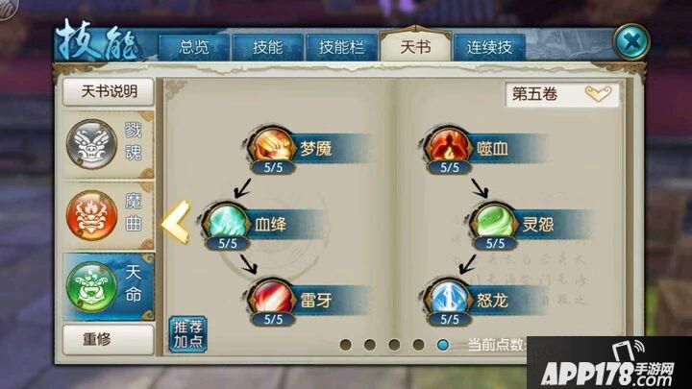Choose the 魔曲 orange mask category
Viewport: 692px width, 389px height.
click(109, 216)
